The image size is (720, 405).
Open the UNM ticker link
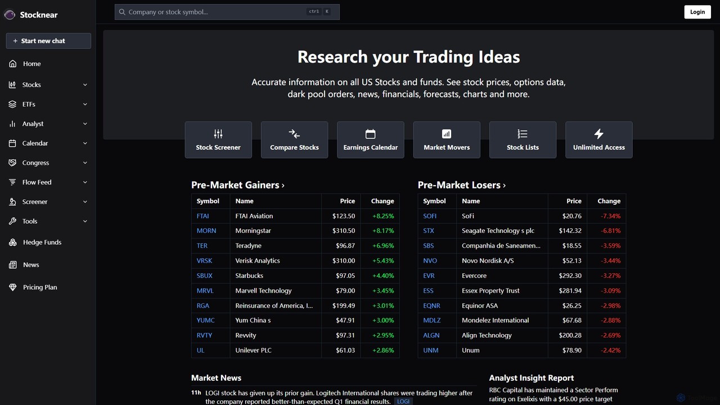[431, 350]
